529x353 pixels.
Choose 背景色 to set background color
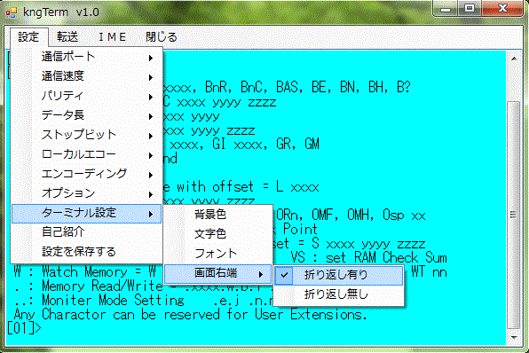tap(218, 215)
